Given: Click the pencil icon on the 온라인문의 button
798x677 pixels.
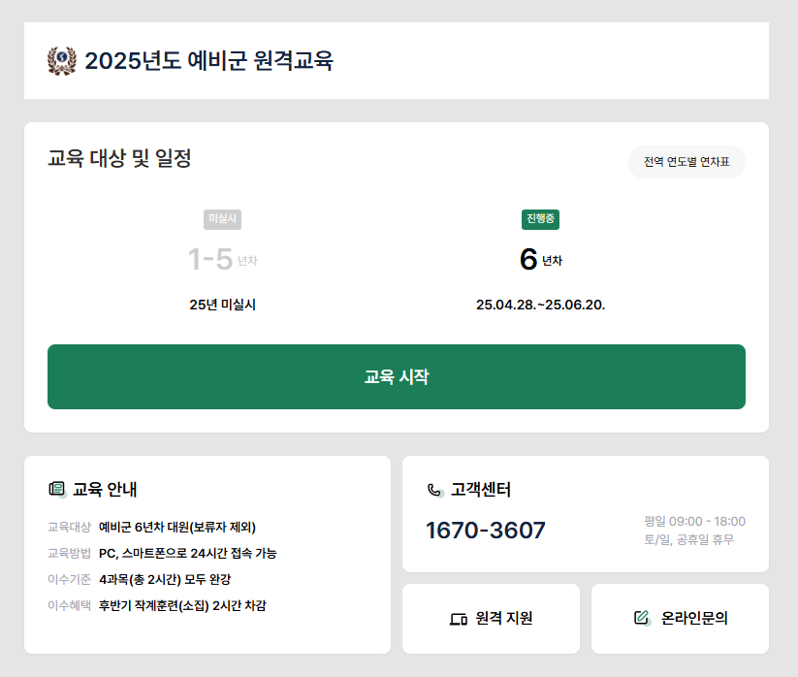Looking at the screenshot, I should pos(641,618).
